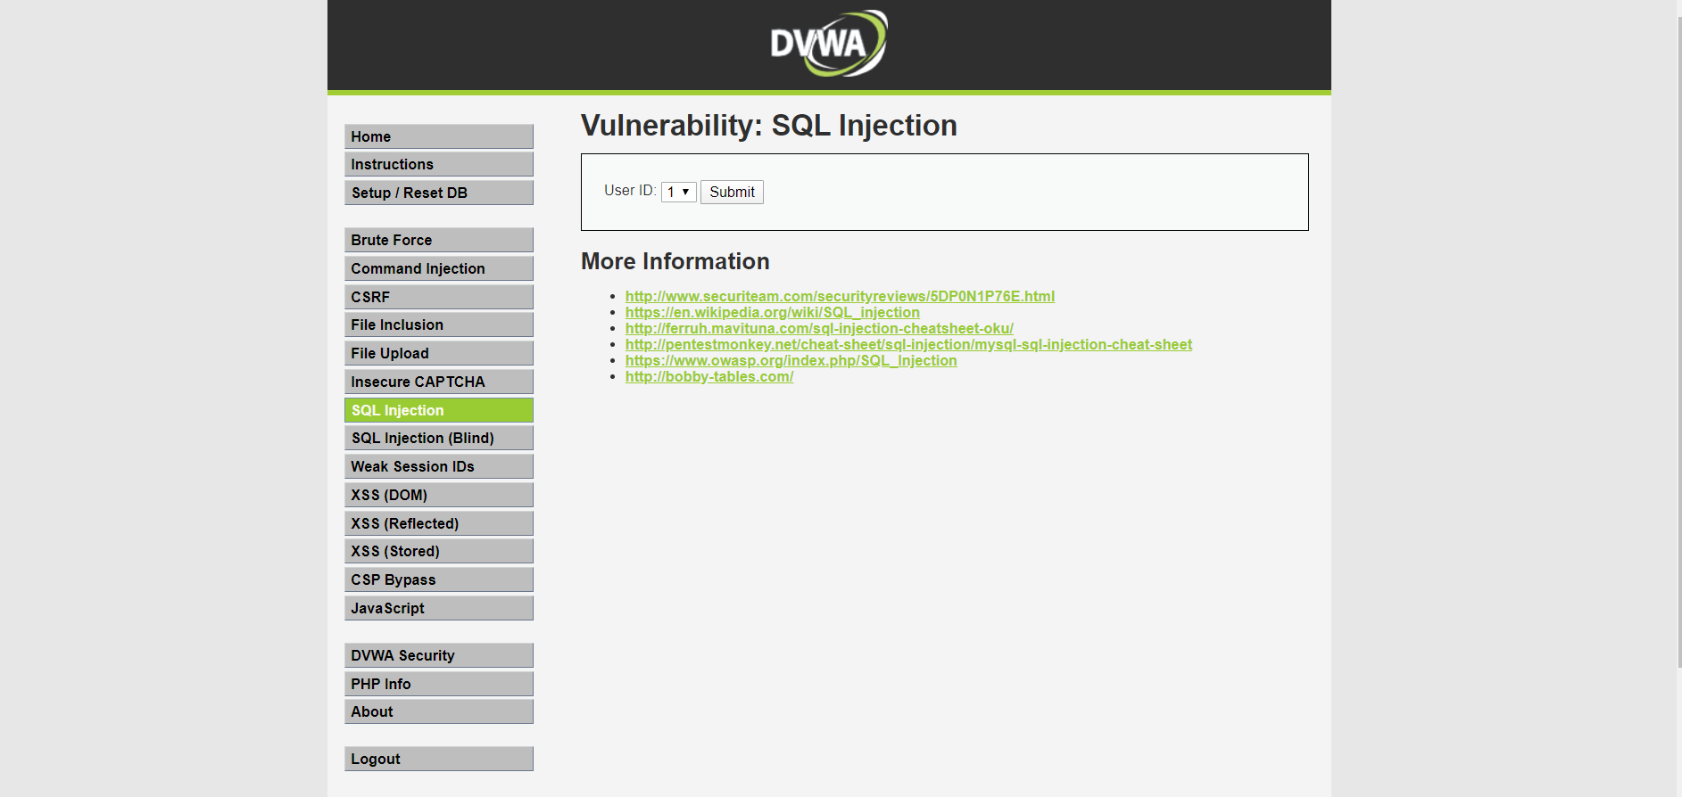The height and width of the screenshot is (797, 1682).
Task: Open the PHP Info page
Action: [439, 684]
